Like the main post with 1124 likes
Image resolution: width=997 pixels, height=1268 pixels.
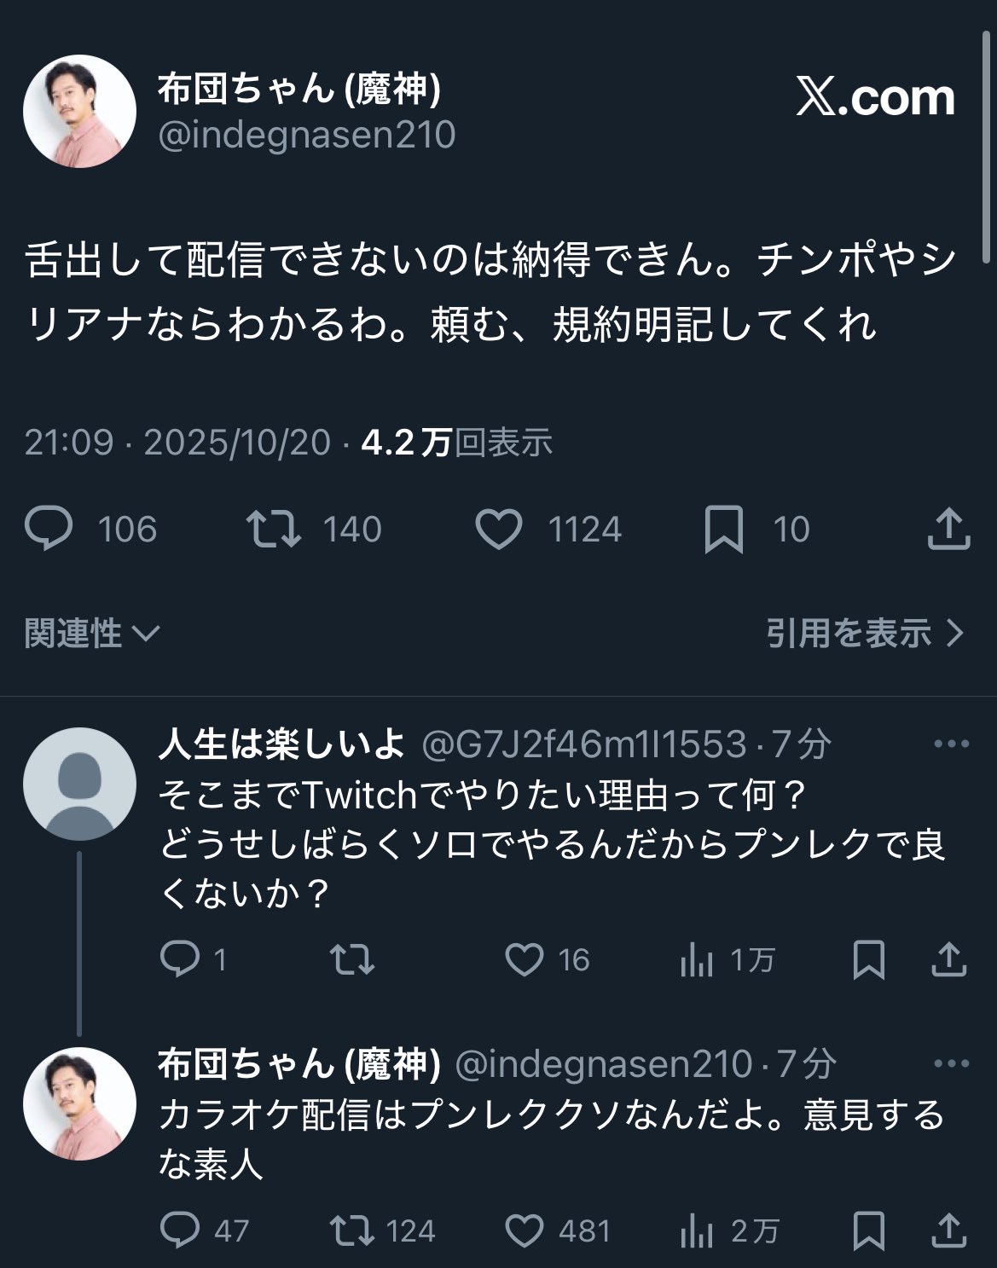[498, 529]
